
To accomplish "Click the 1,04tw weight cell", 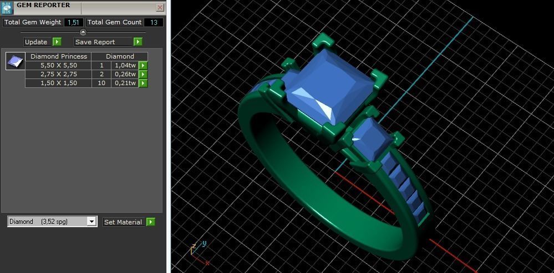I will 125,65.
